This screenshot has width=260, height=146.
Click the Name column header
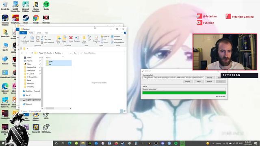(x=48, y=58)
